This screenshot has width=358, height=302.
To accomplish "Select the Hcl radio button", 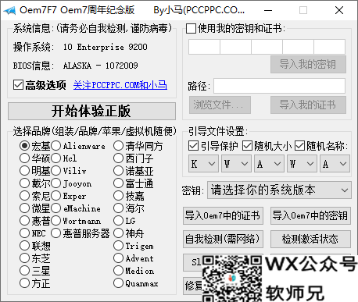I will 56,158.
